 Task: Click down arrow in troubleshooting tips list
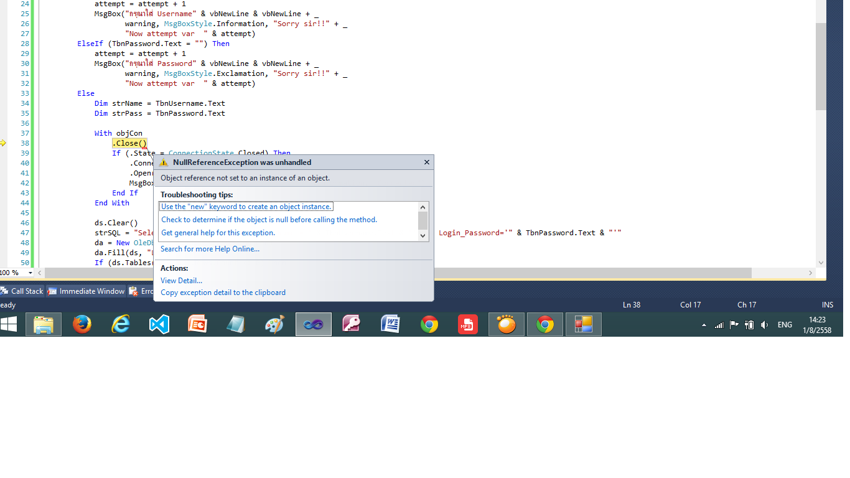pos(423,236)
